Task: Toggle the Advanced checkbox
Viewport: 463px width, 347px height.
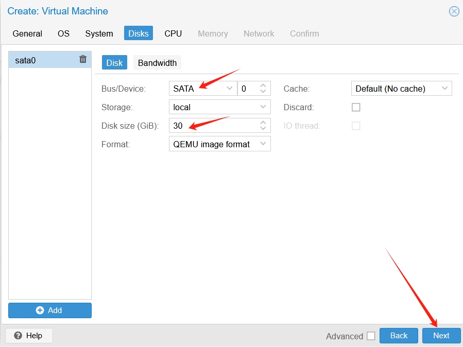Action: coord(371,336)
